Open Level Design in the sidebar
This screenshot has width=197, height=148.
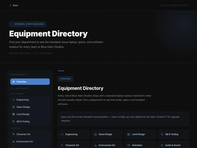click(30, 114)
